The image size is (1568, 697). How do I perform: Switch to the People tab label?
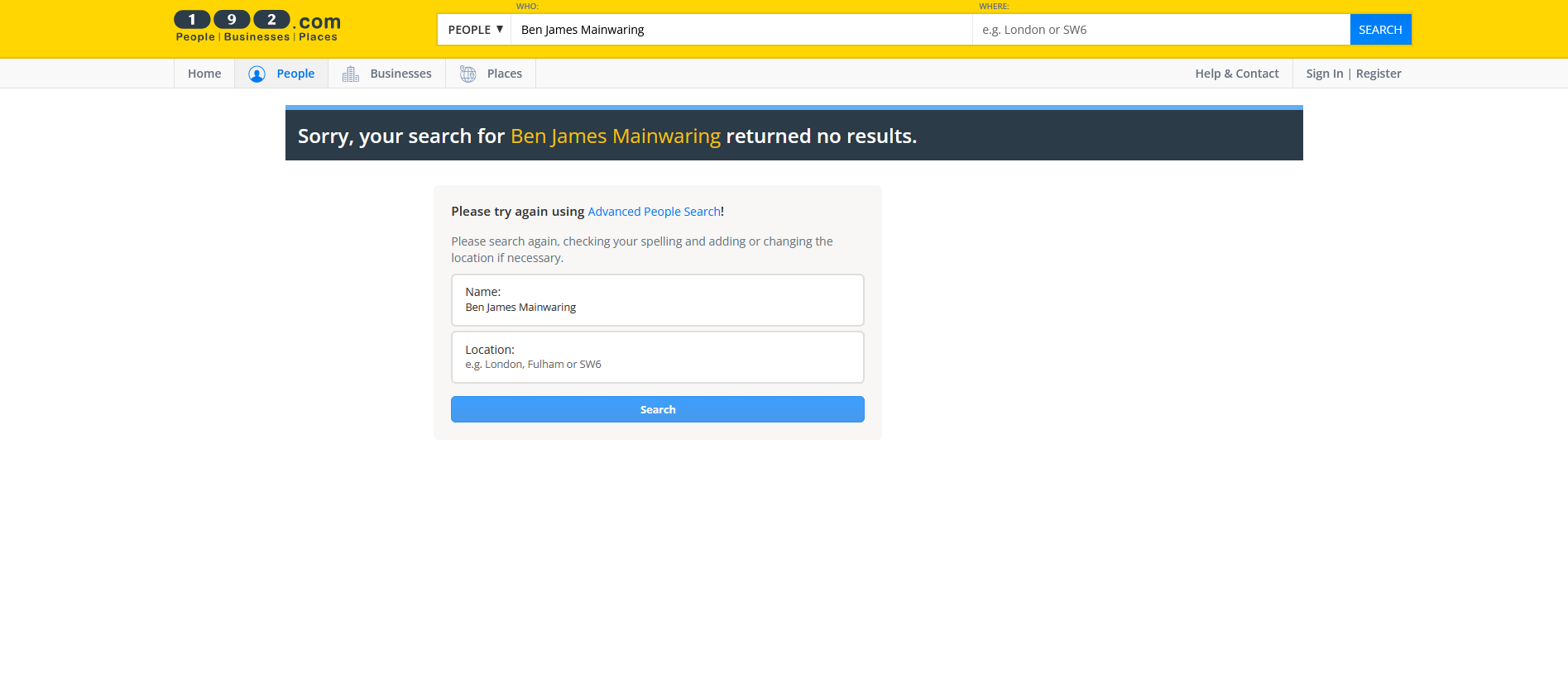[295, 74]
